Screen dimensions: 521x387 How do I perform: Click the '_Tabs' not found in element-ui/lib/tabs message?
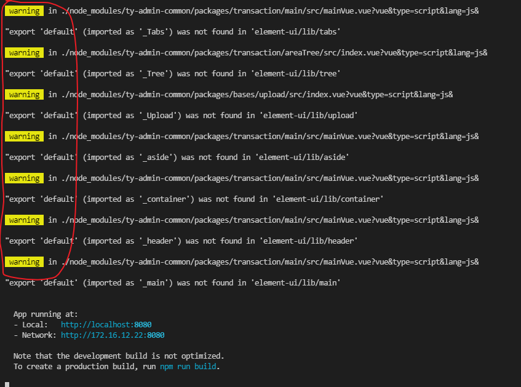point(173,32)
